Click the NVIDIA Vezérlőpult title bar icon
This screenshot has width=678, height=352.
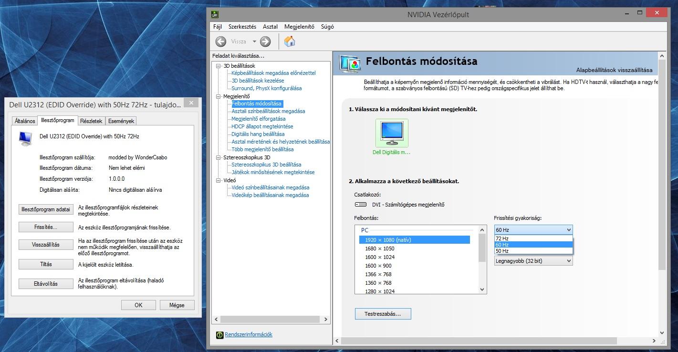click(x=215, y=14)
